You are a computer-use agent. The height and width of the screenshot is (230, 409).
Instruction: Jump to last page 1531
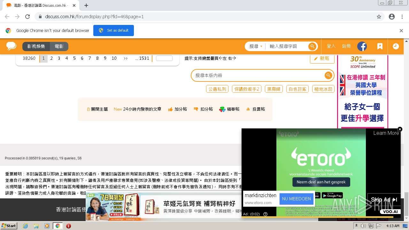pos(142,58)
